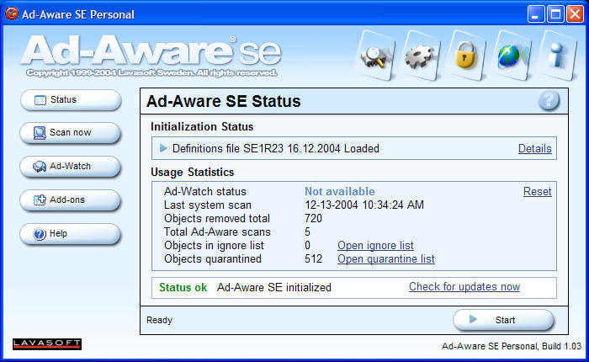Click the Details link

click(x=534, y=149)
